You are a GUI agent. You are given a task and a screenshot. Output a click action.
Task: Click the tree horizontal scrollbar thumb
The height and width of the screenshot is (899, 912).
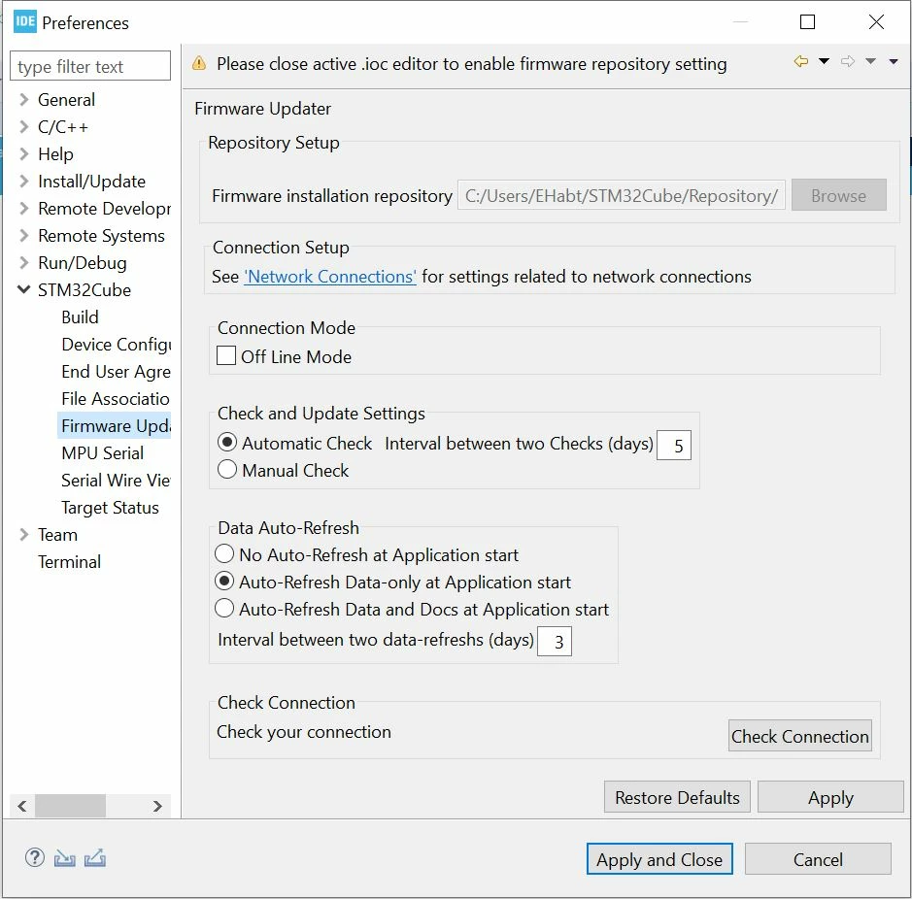click(70, 806)
